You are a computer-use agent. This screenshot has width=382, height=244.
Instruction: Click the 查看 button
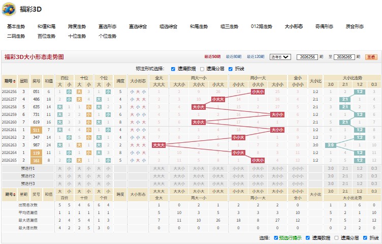click(x=371, y=57)
